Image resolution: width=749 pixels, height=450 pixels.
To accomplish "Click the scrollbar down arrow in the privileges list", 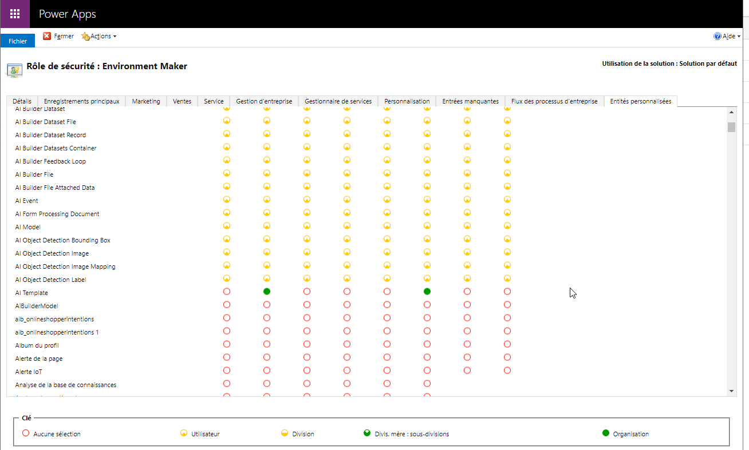I will [x=731, y=391].
